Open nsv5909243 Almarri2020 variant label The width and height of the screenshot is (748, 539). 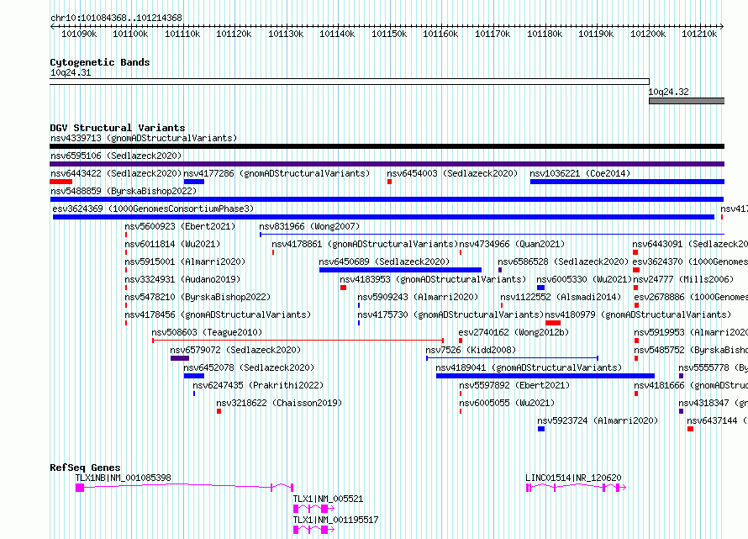[x=418, y=298]
